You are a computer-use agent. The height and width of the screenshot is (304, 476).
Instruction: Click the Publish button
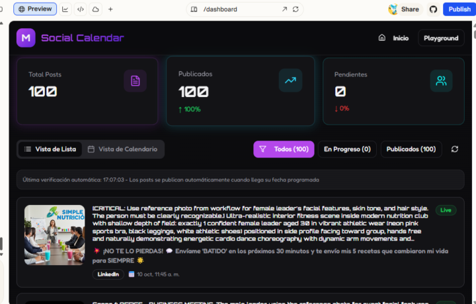(x=459, y=9)
